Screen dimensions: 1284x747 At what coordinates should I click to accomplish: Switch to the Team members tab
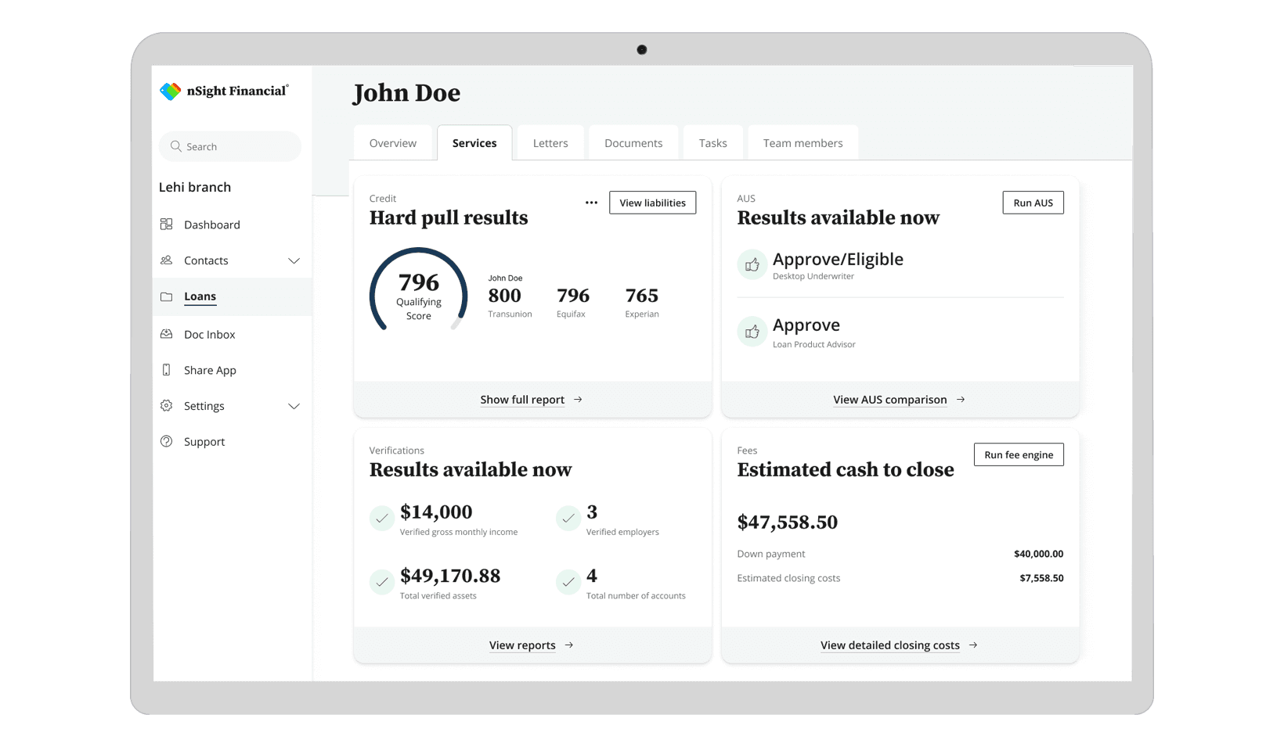802,143
